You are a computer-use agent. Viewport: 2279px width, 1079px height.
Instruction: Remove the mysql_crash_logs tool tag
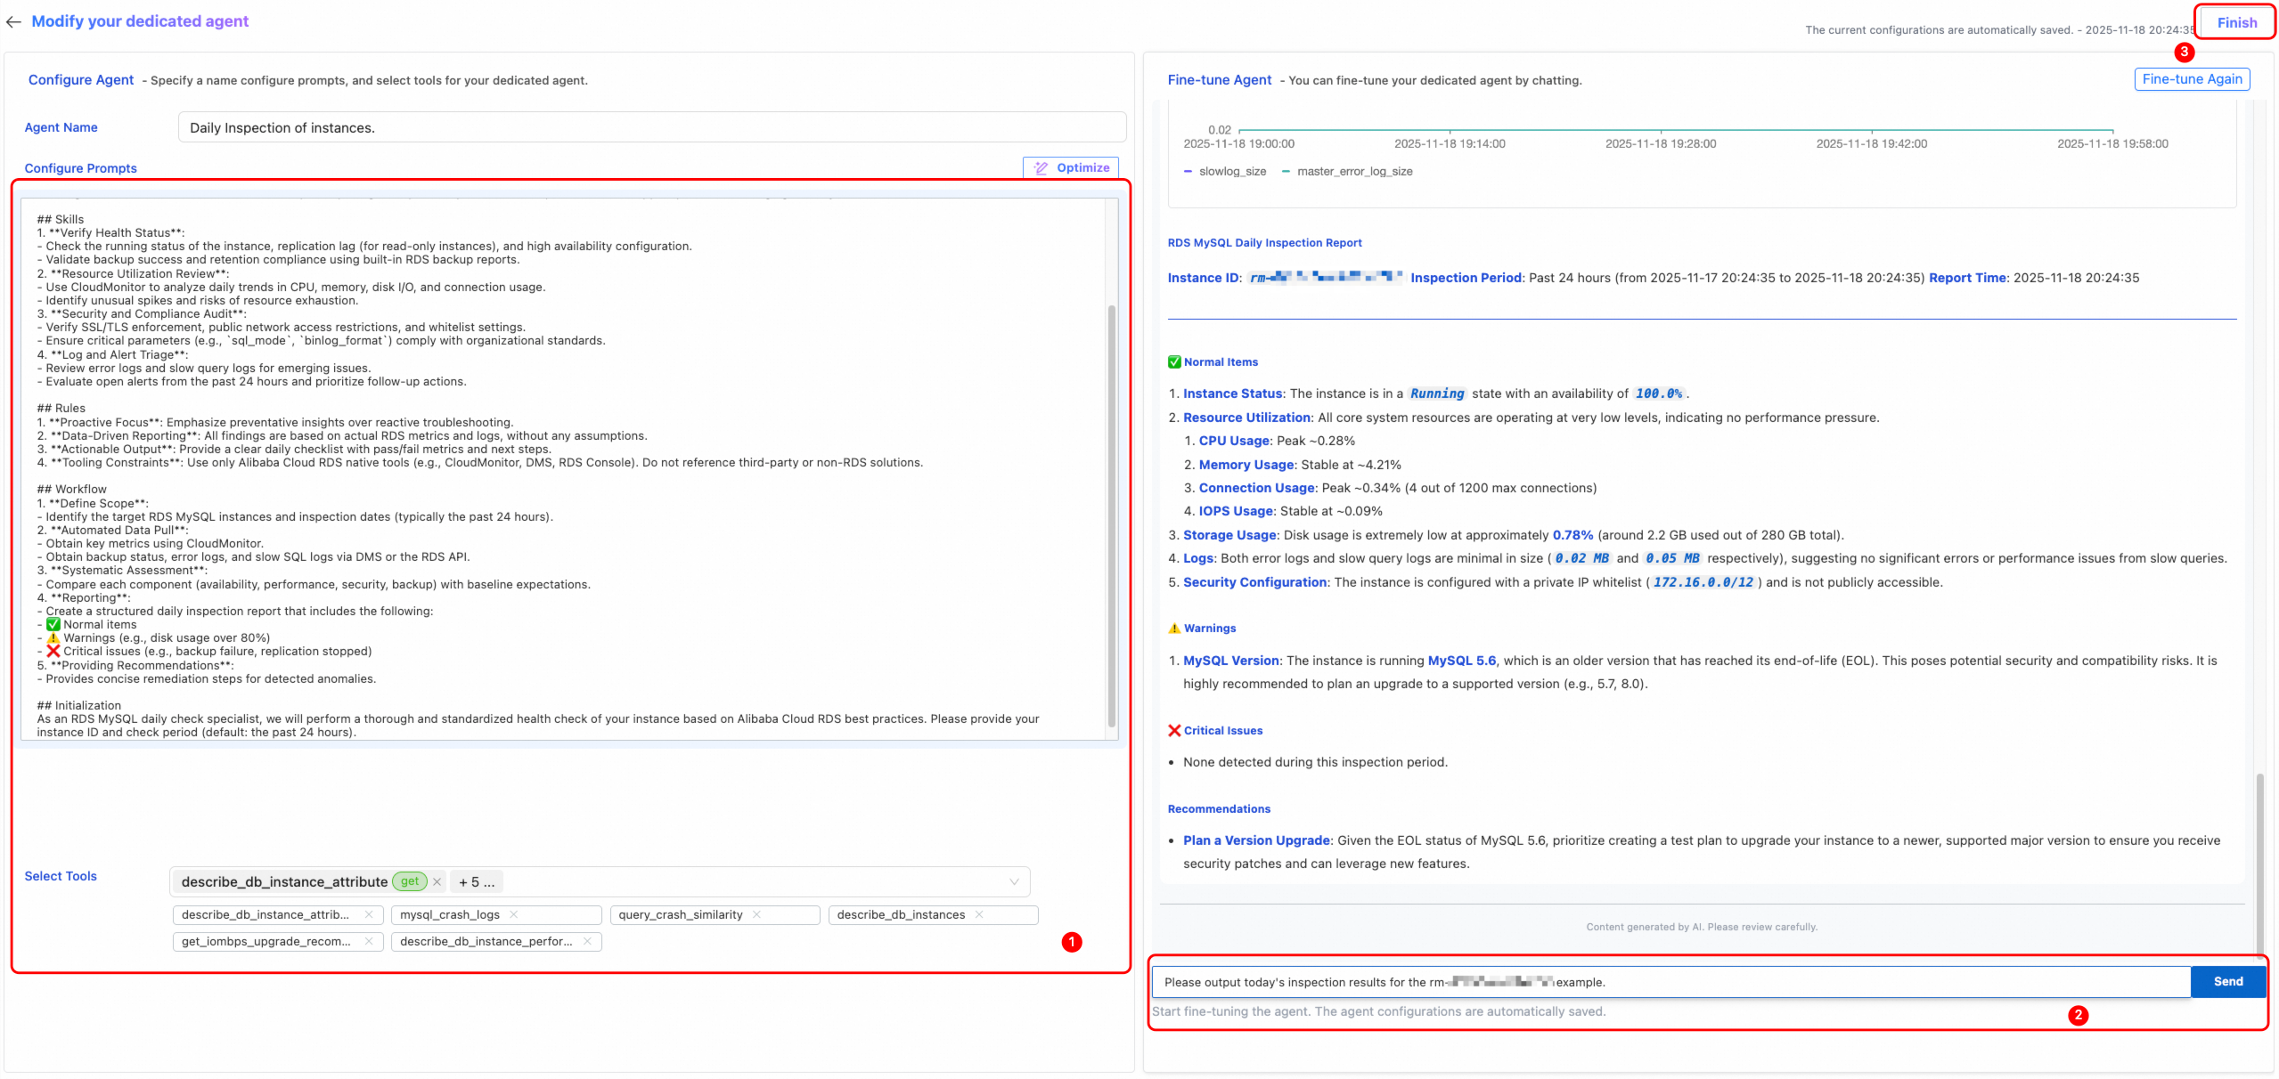click(514, 915)
